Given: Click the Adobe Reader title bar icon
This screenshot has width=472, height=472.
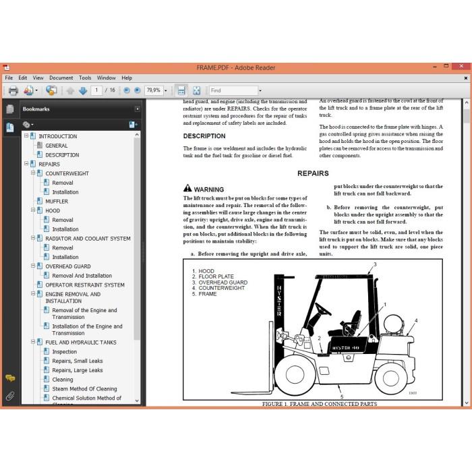Looking at the screenshot, I should coord(6,67).
